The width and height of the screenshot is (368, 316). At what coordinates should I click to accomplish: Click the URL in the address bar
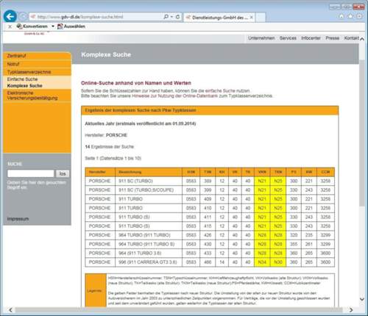pyautogui.click(x=80, y=17)
